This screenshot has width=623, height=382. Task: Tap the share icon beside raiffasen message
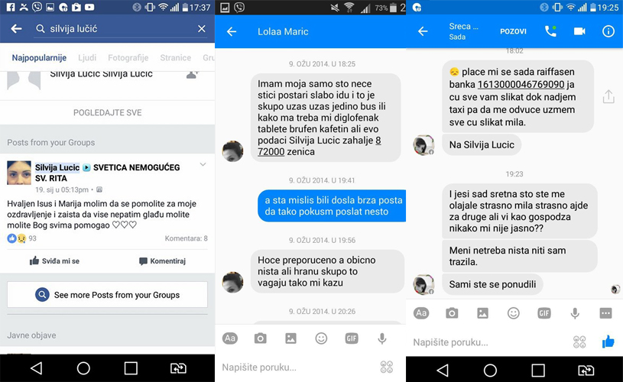608,96
